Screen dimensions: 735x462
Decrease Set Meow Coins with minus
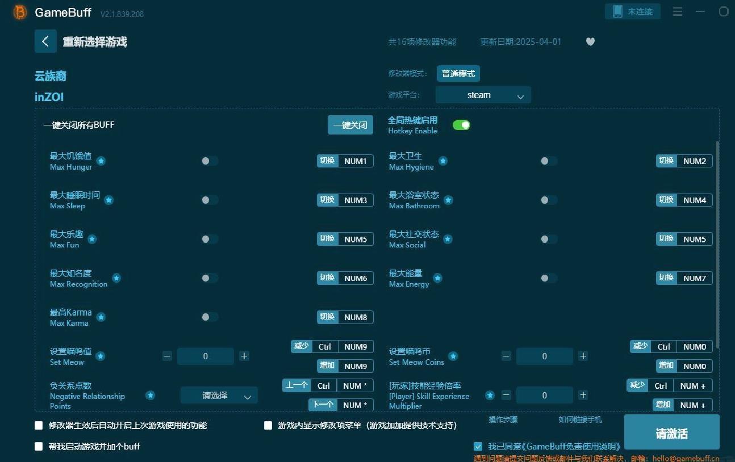click(506, 356)
